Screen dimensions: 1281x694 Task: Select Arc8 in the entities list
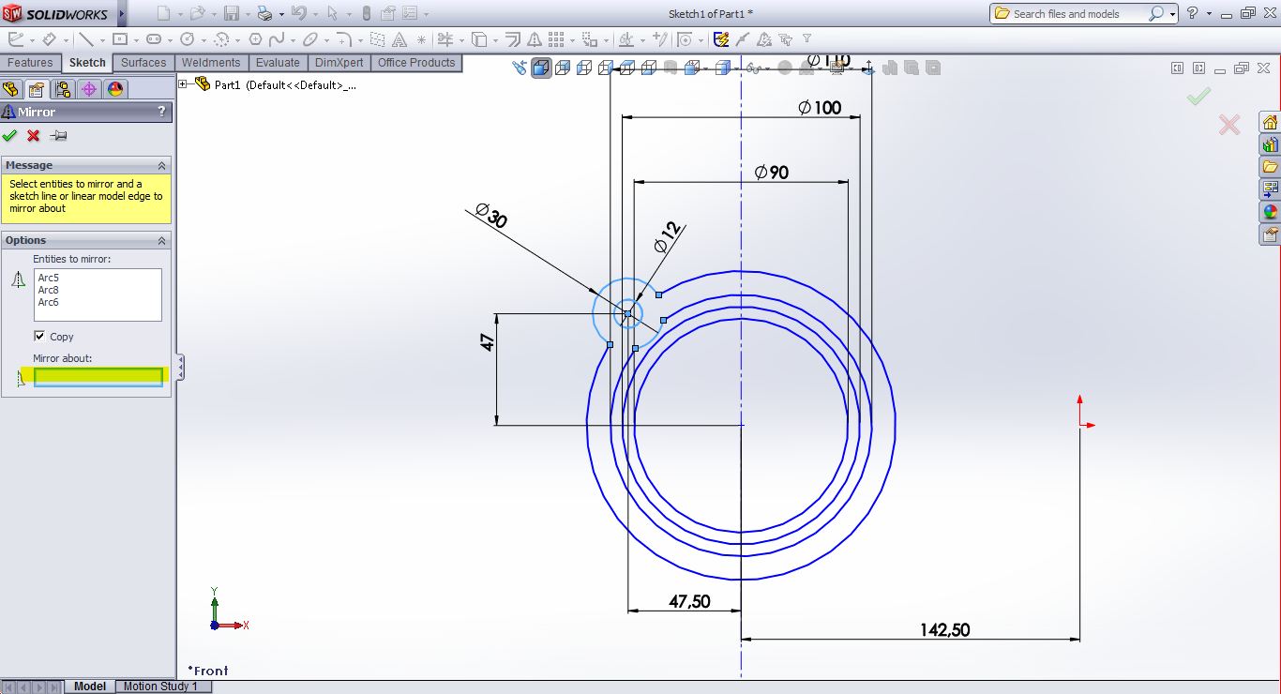tap(48, 290)
